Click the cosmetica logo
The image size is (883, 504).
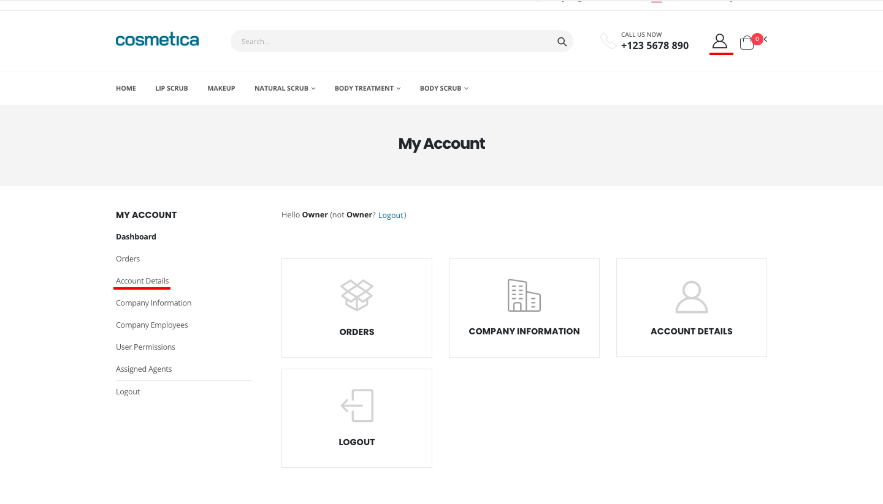tap(157, 40)
